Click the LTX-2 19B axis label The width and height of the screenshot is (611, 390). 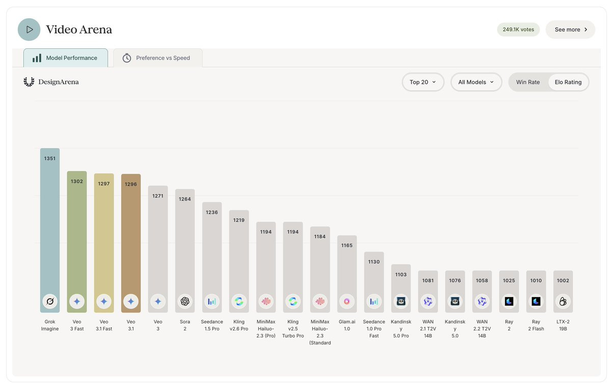coord(563,325)
